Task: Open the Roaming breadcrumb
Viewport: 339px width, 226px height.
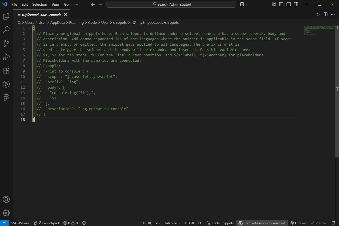Action: pos(76,22)
